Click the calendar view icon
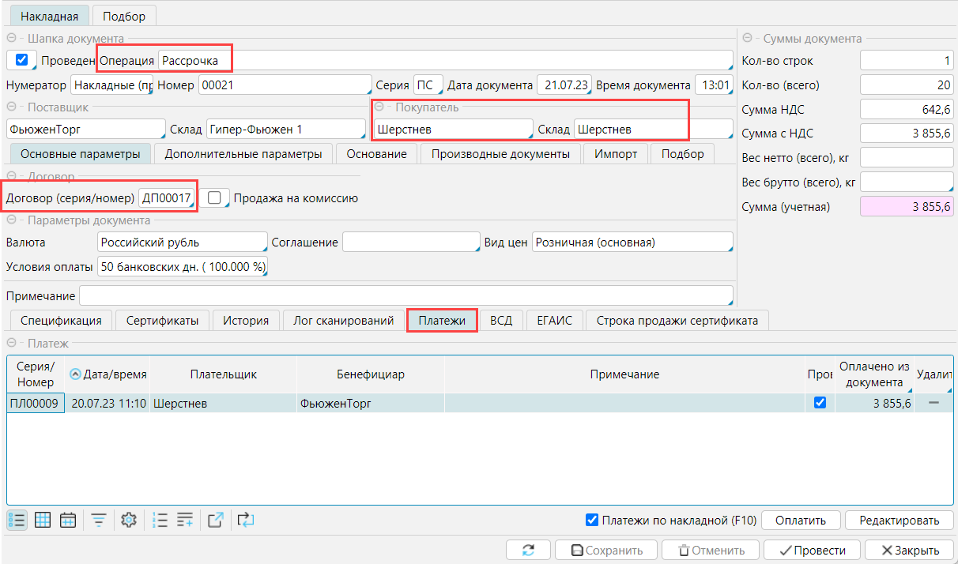 tap(68, 520)
